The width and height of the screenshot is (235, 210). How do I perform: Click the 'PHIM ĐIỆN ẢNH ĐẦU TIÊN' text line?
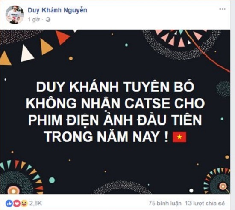(115, 120)
